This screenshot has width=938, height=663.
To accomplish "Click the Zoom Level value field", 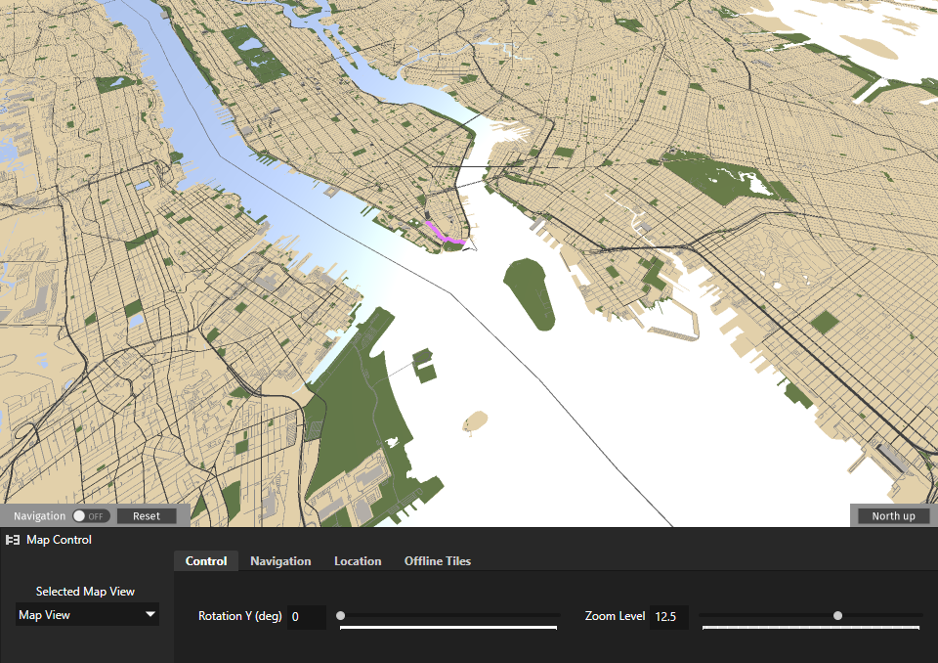I will pos(668,617).
